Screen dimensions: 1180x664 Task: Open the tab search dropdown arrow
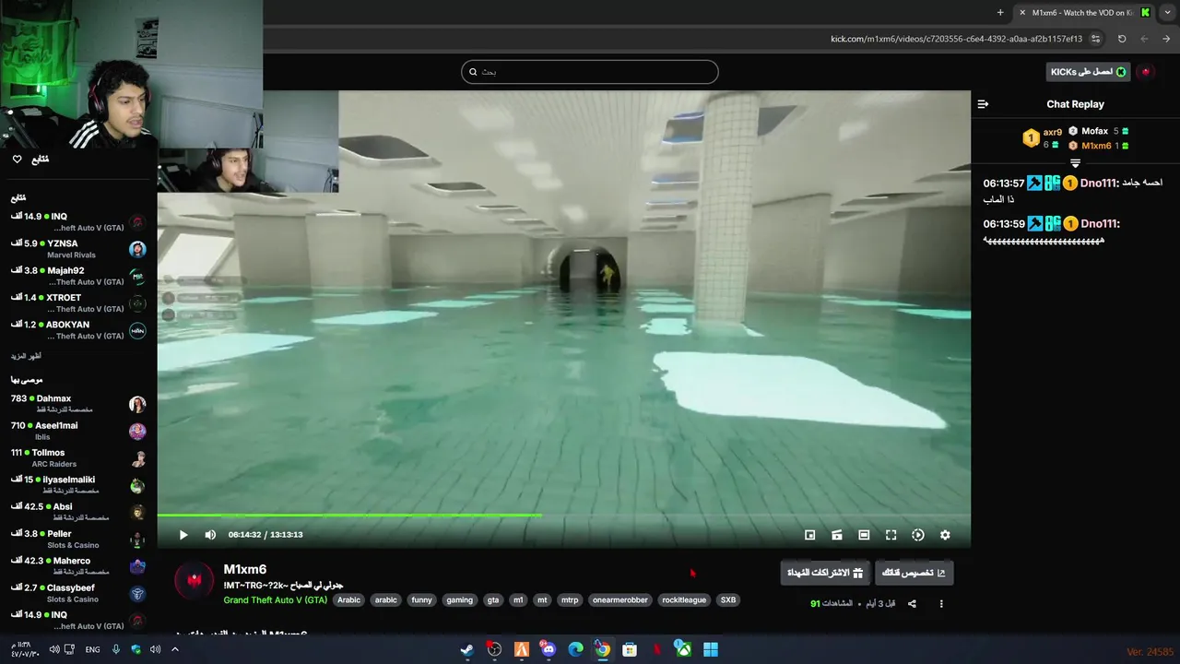tap(1168, 12)
